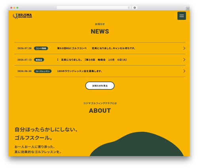The width and height of the screenshot is (198, 168).
Task: Click the コンペ情報 category tag
Action: (x=41, y=48)
